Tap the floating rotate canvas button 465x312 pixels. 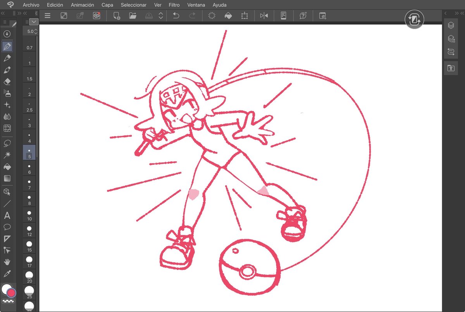(x=415, y=19)
